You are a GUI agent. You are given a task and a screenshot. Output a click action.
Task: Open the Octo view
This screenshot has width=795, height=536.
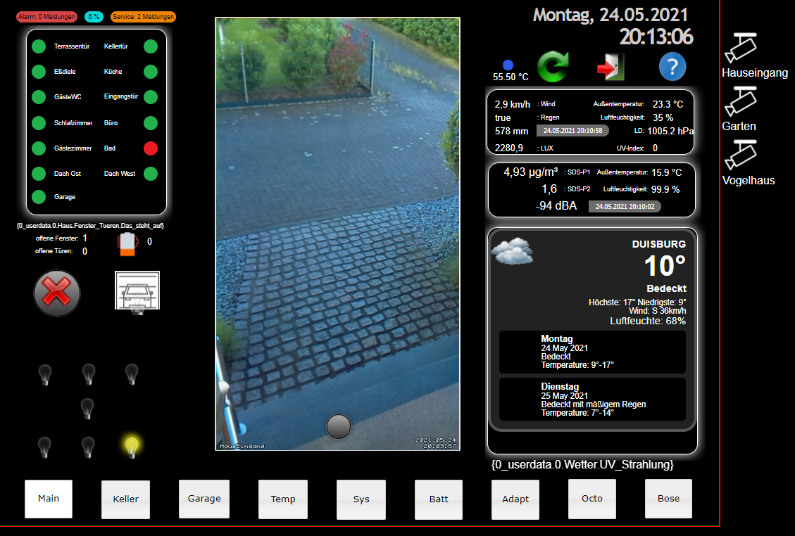[592, 499]
